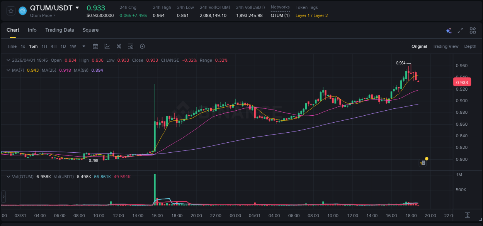Enter fullscreen chart mode
483x226 pixels.
point(460,30)
